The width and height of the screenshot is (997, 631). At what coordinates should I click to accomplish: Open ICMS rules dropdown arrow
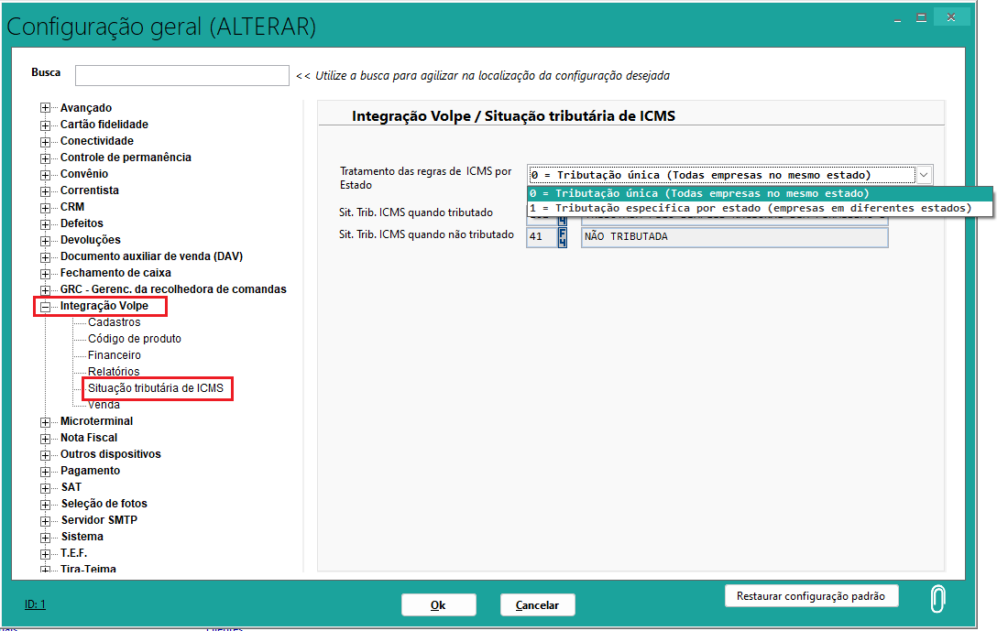point(924,175)
